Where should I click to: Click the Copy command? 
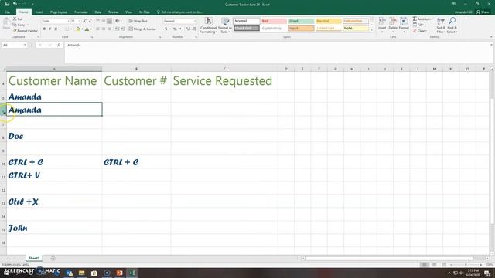pyautogui.click(x=19, y=25)
